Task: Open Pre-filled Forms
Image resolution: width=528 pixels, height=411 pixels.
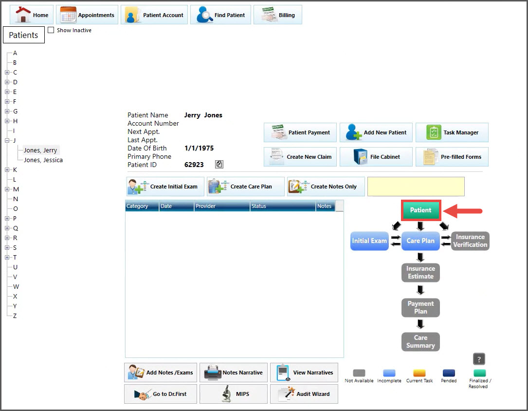Action: (x=452, y=157)
